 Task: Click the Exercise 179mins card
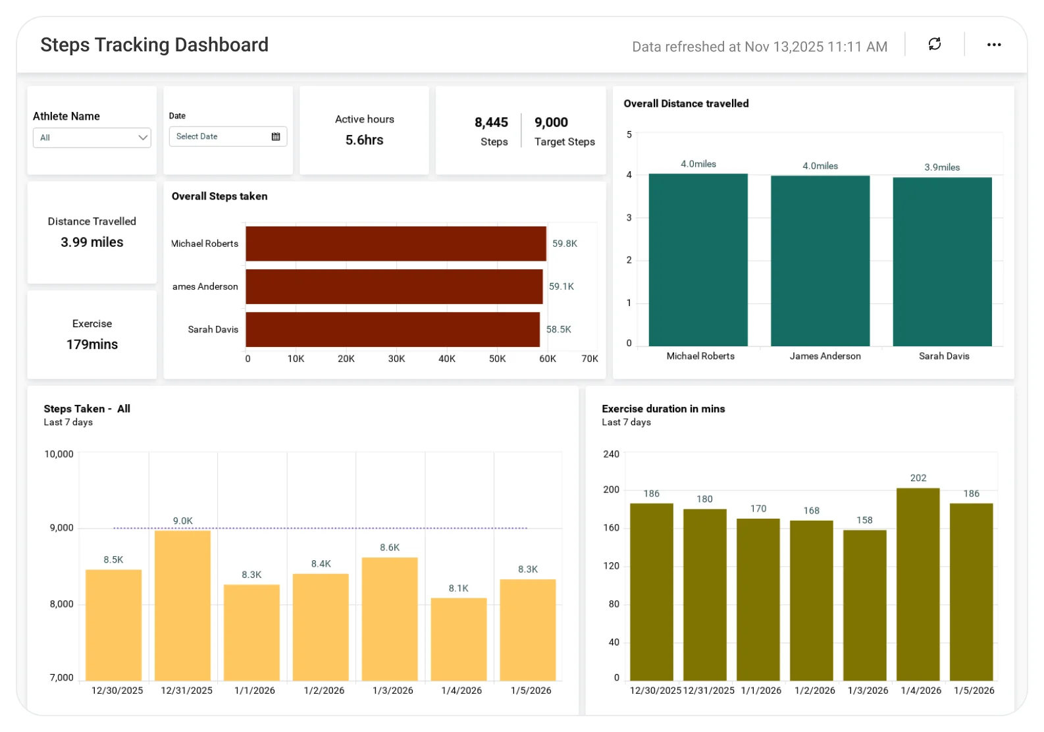pos(92,334)
